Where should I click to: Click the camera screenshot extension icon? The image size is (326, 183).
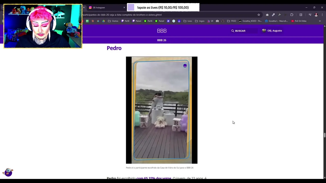tap(267, 15)
